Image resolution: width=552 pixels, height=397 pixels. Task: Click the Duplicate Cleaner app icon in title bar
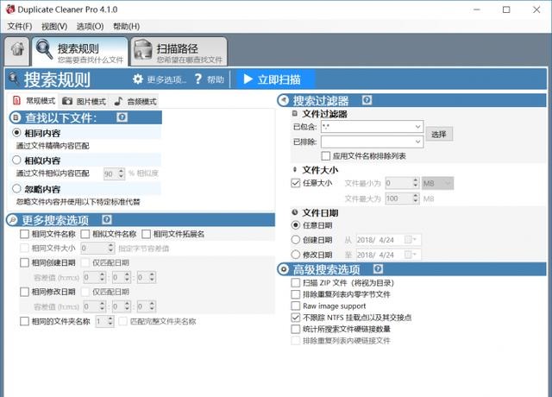(10, 9)
